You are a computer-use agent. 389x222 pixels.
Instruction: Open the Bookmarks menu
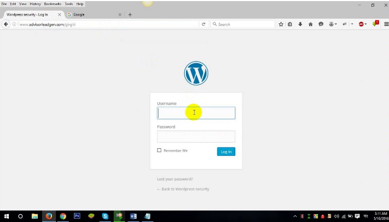pos(53,4)
